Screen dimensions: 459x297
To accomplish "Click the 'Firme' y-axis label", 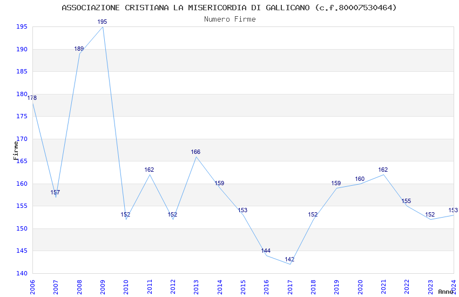I will point(16,151).
